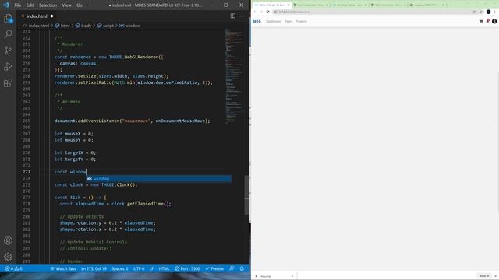Open the Go menu
This screenshot has width=499, height=280.
tap(80, 5)
